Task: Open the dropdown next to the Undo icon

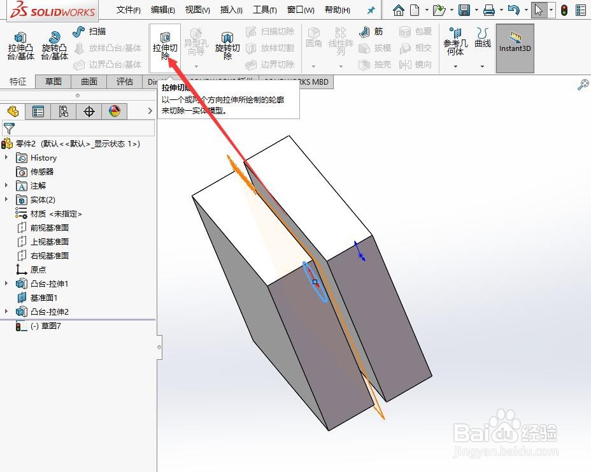Action: [x=526, y=10]
